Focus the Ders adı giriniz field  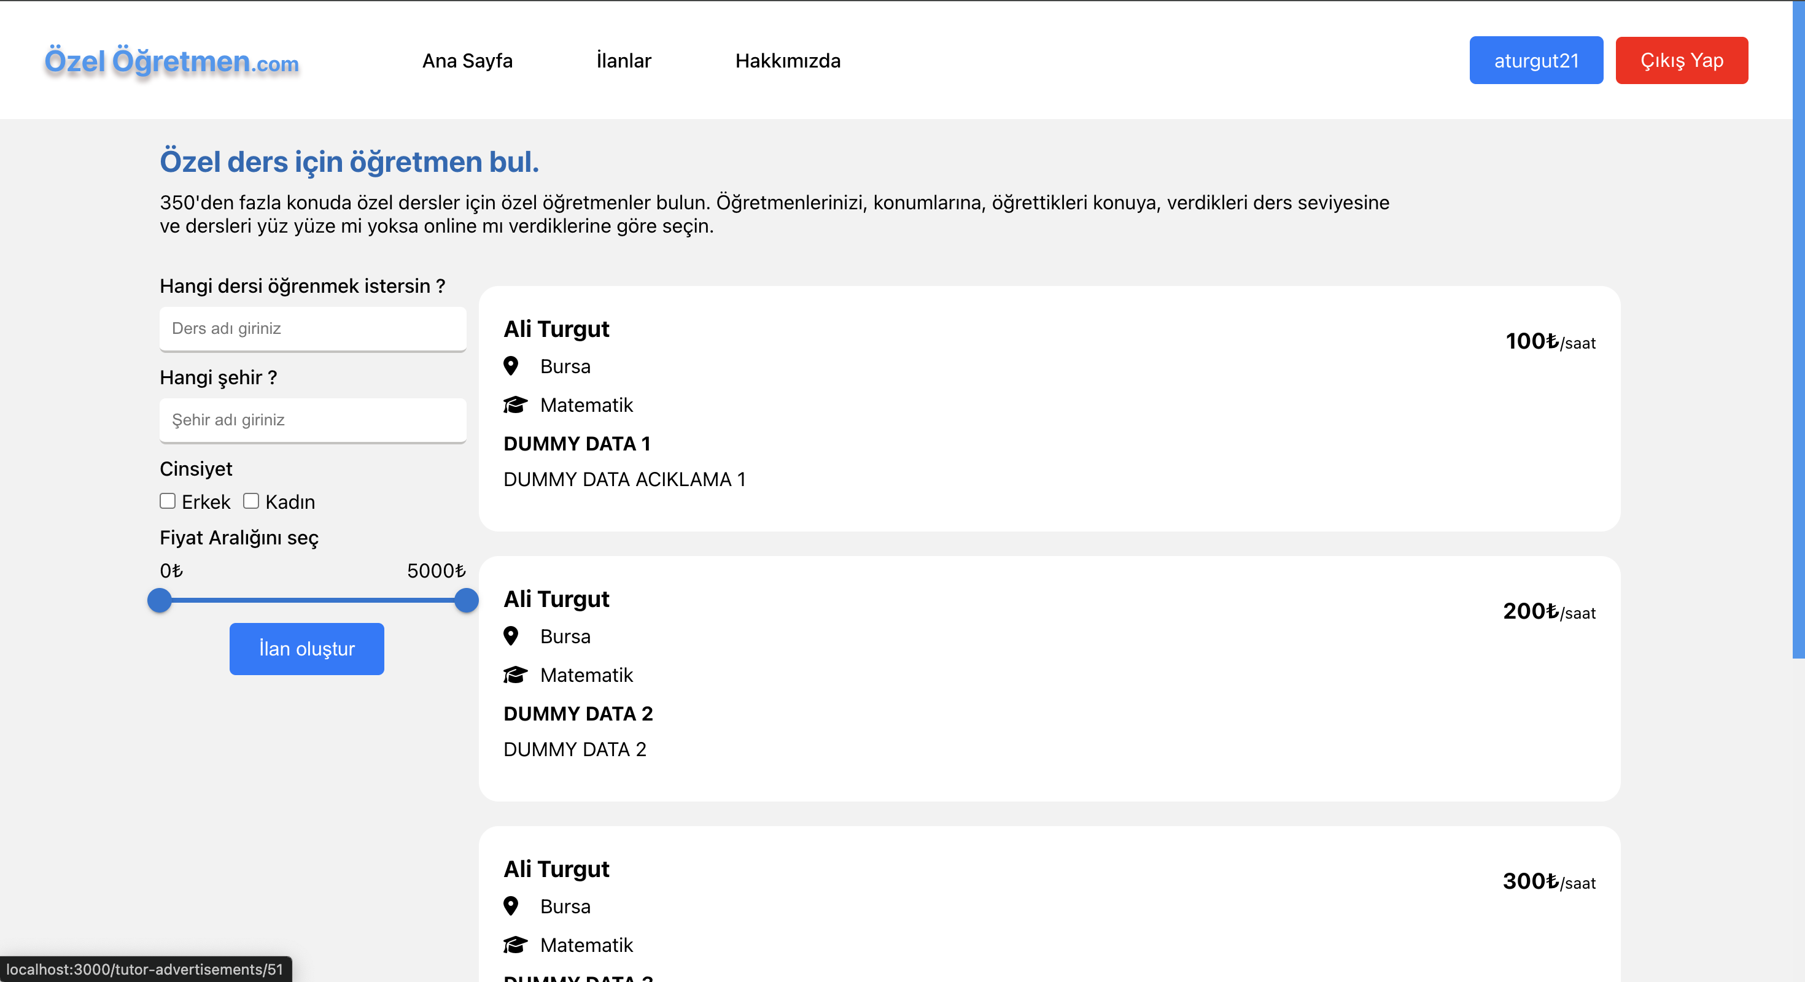pos(313,328)
